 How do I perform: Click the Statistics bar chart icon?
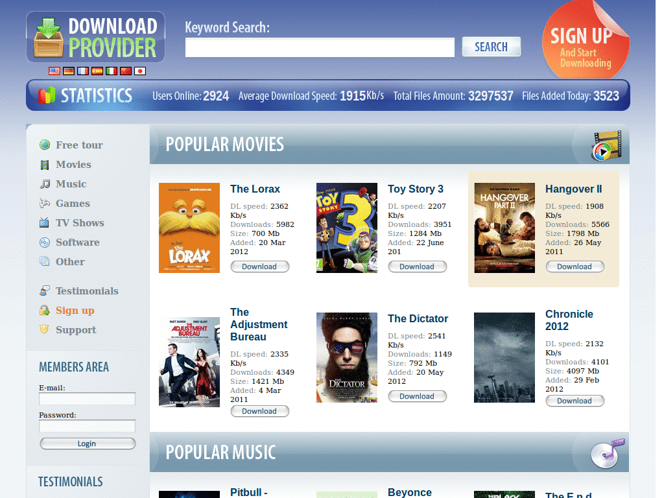(47, 95)
